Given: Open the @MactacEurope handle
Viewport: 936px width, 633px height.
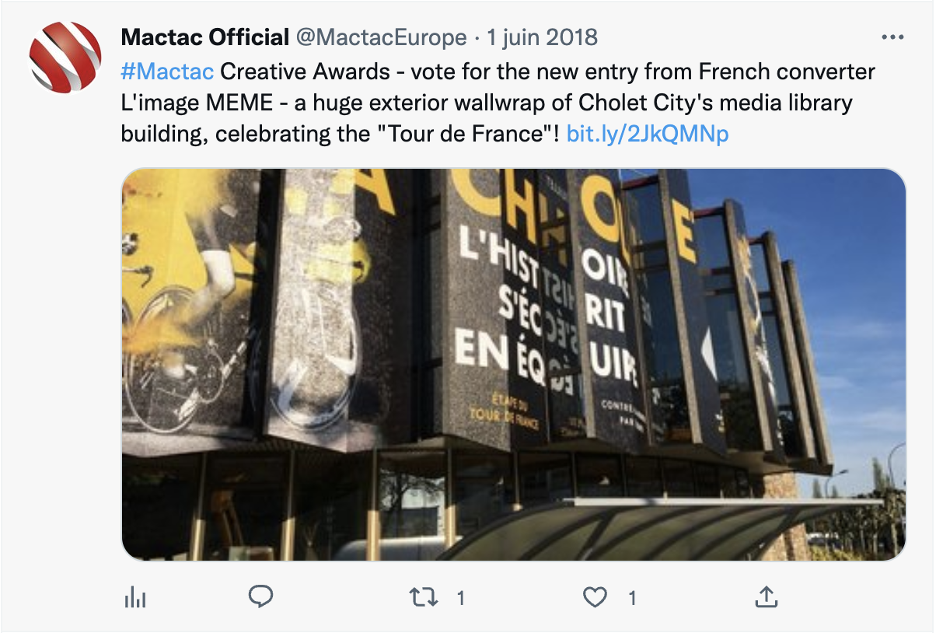Looking at the screenshot, I should pyautogui.click(x=381, y=37).
